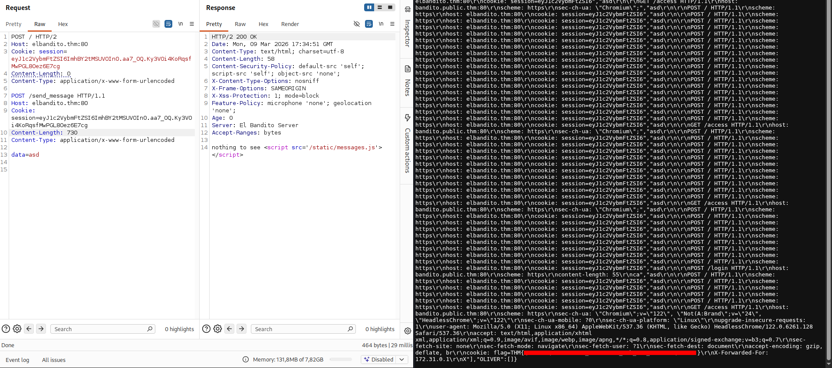
Task: Open the Response pane hamburger options menu
Action: click(x=392, y=24)
